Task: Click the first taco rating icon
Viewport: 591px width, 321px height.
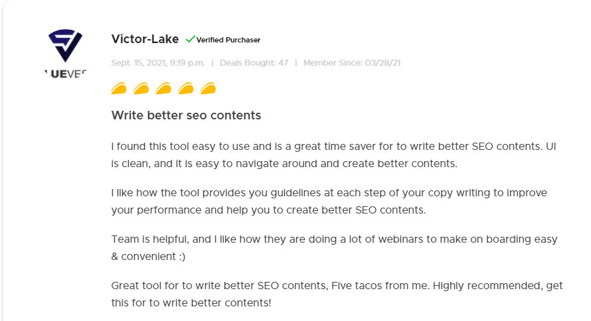Action: [119, 88]
